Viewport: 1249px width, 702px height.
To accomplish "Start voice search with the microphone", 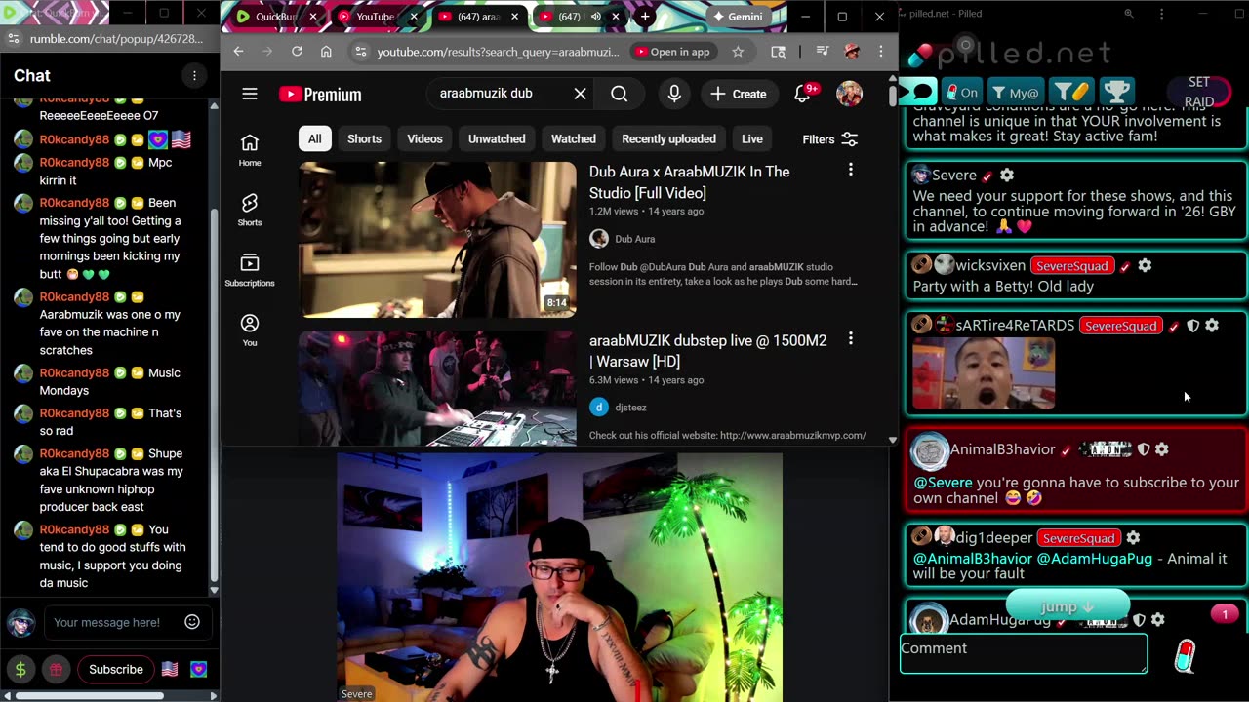I will pyautogui.click(x=674, y=94).
